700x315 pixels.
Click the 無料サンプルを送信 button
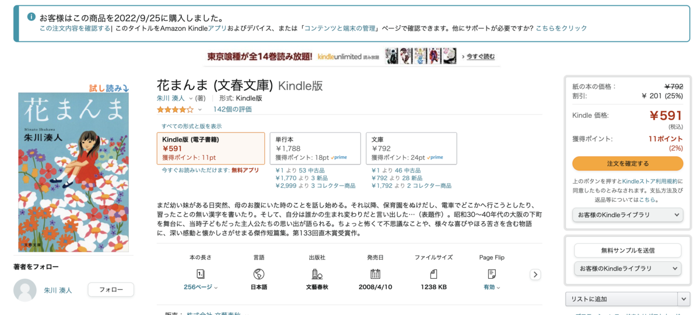628,250
